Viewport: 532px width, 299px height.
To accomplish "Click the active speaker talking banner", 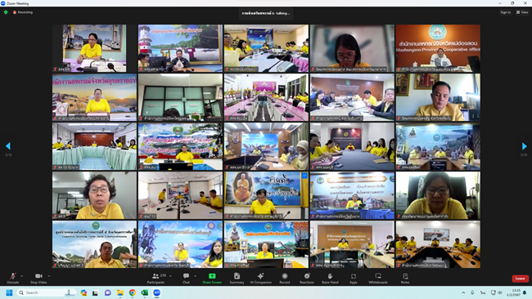I will click(x=266, y=13).
